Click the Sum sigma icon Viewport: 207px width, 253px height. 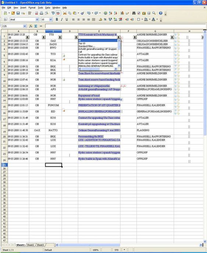36,26
